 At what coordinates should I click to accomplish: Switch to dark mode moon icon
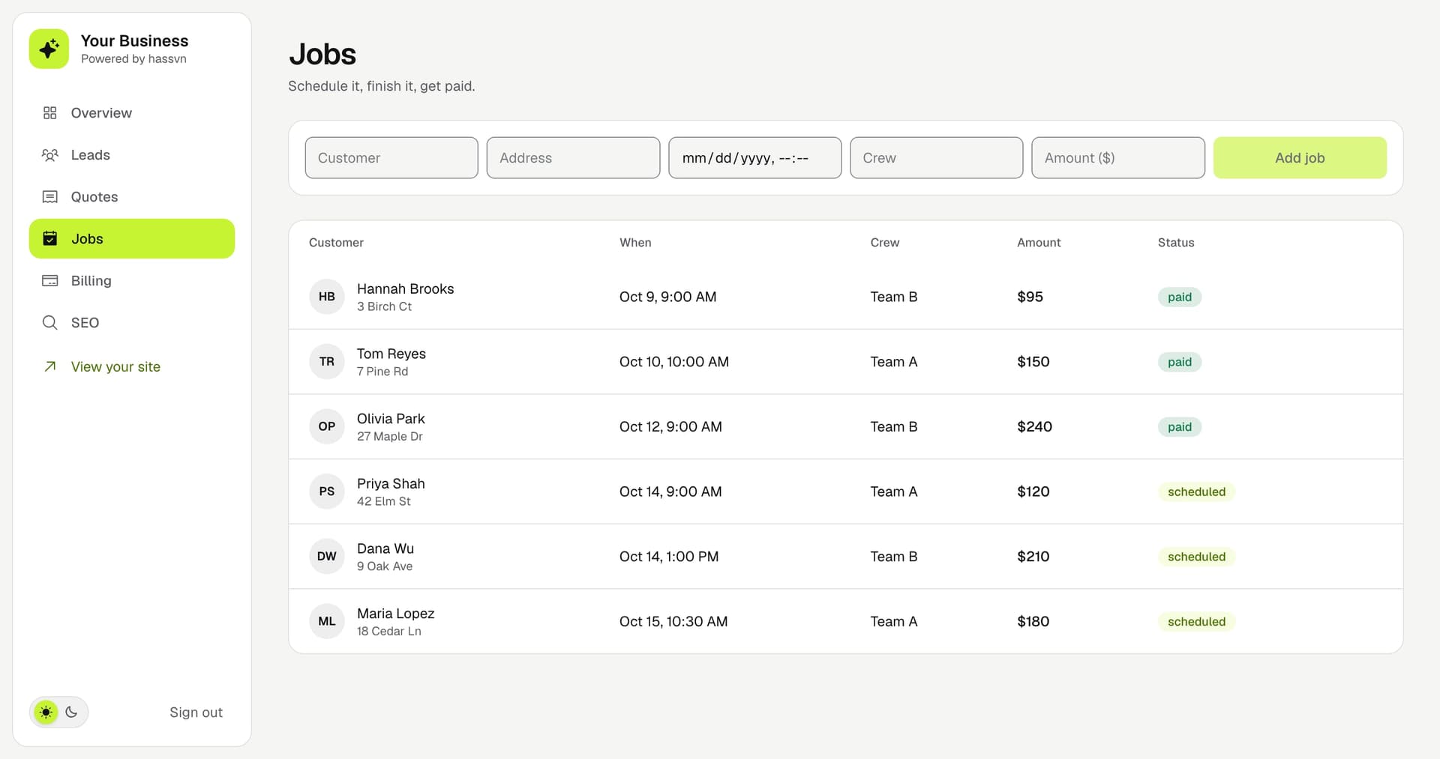click(71, 713)
